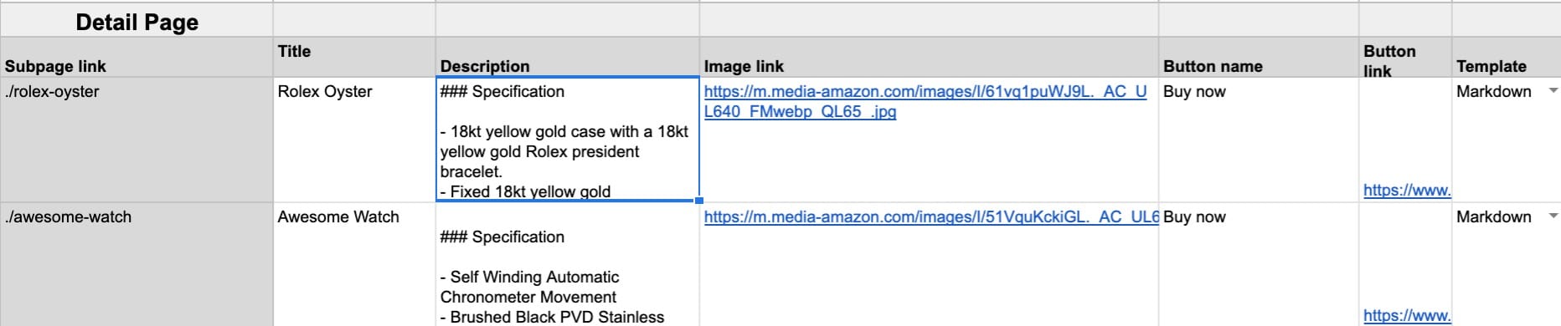Select the Rolex Oyster description cell
Image resolution: width=1561 pixels, height=326 pixels.
click(x=568, y=140)
